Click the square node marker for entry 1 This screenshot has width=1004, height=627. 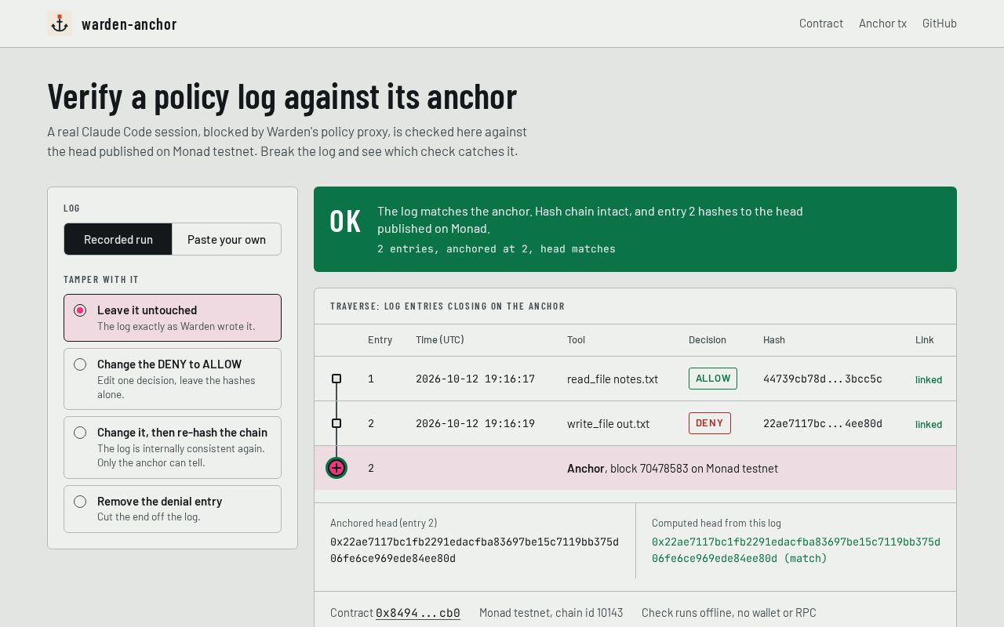pos(336,379)
